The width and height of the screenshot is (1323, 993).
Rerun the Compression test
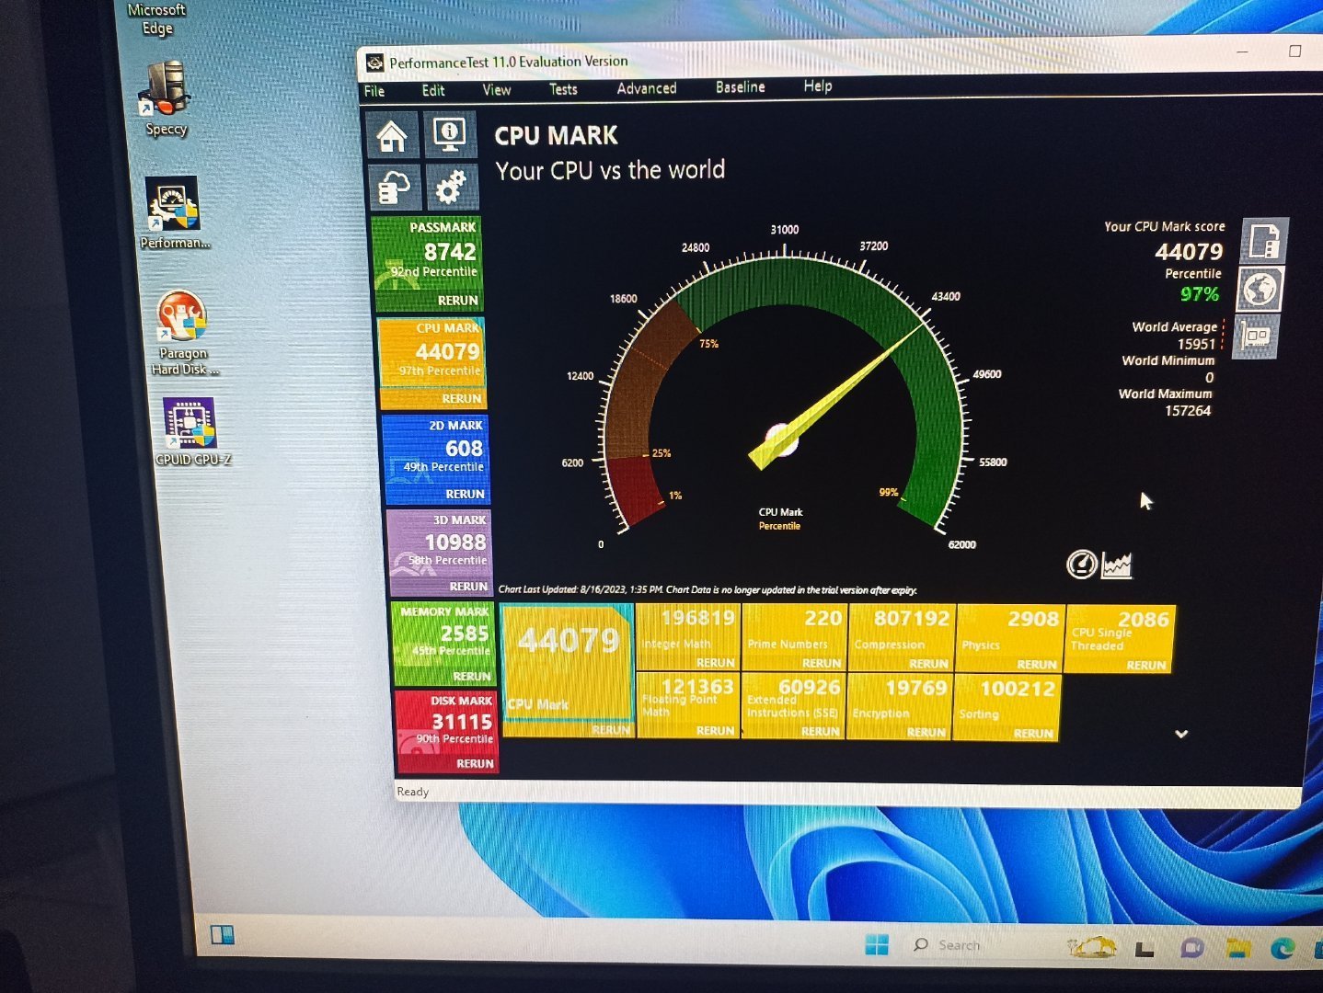[x=928, y=664]
